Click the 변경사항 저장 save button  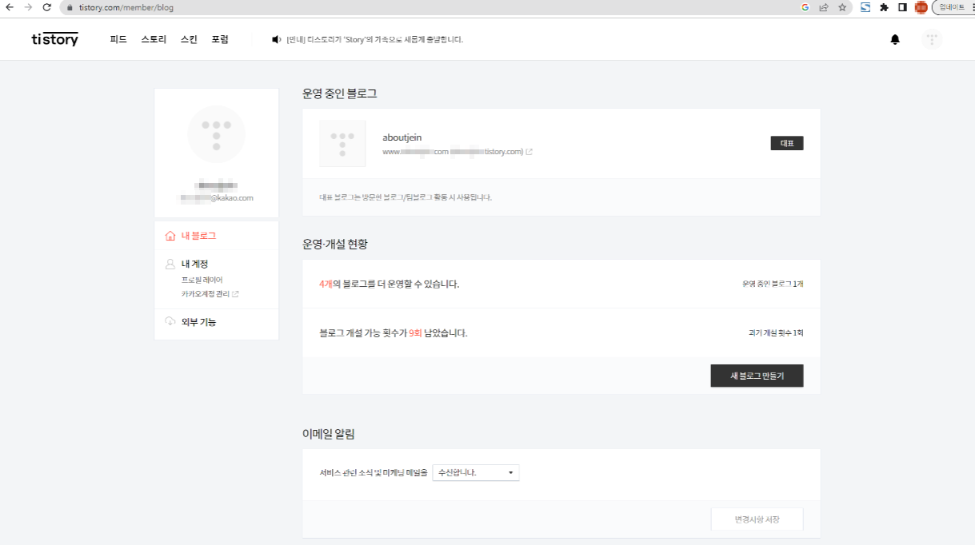click(756, 519)
